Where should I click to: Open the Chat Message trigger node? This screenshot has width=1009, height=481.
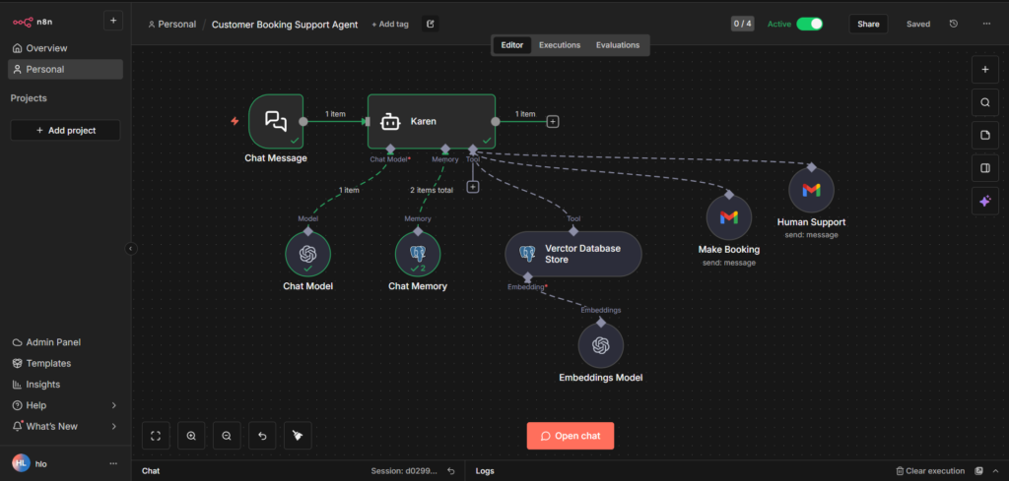click(276, 122)
